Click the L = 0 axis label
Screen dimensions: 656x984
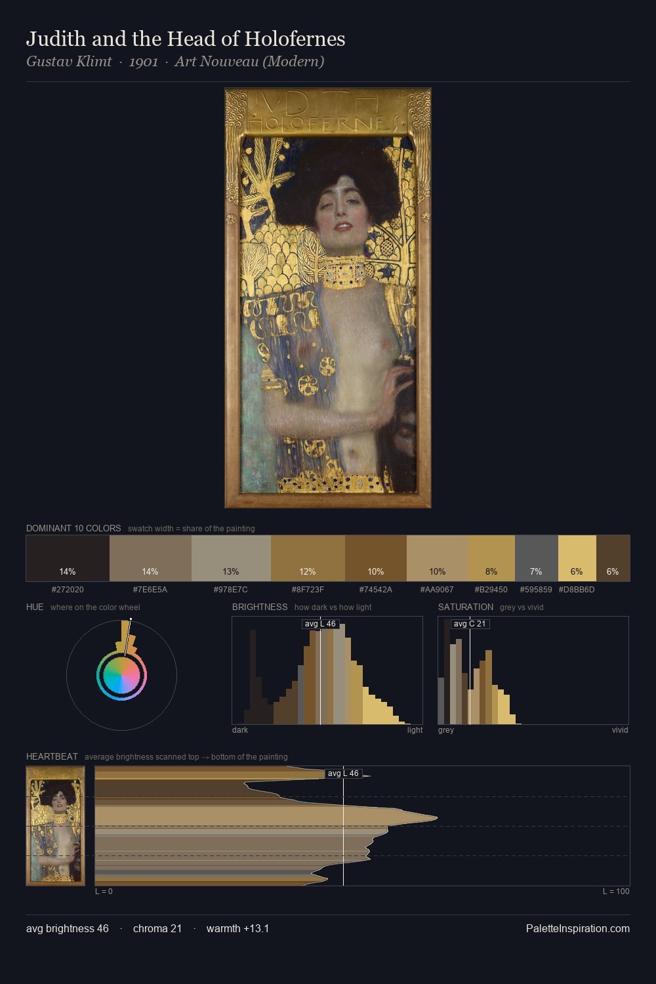pos(104,892)
